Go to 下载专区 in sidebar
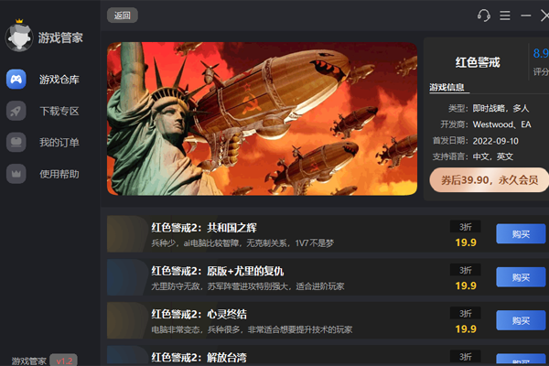Image resolution: width=549 pixels, height=366 pixels. (x=59, y=111)
